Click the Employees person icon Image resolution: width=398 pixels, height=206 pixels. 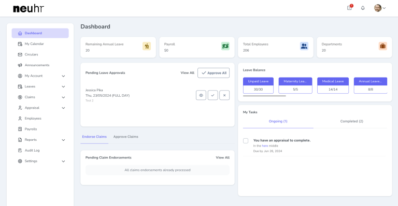pyautogui.click(x=20, y=119)
